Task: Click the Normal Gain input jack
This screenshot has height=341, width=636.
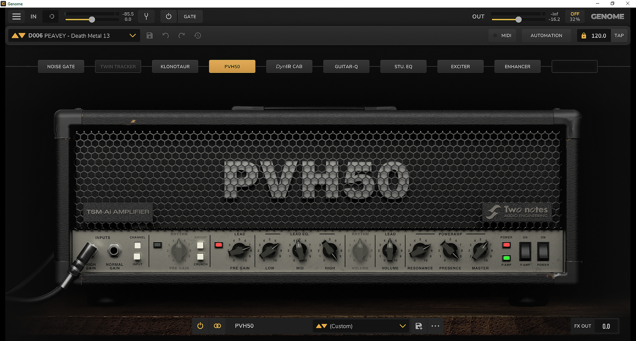Action: click(114, 251)
